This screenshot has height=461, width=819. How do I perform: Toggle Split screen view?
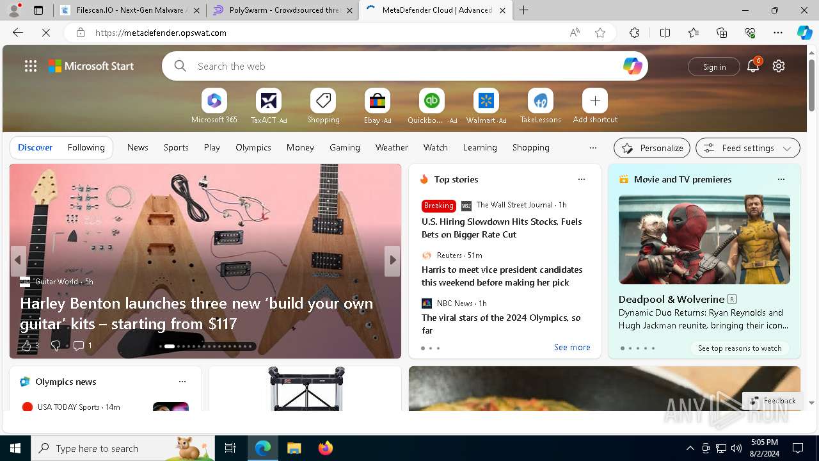point(665,33)
